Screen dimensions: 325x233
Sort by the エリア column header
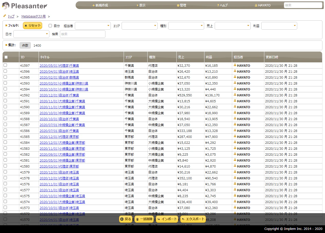tap(135, 57)
